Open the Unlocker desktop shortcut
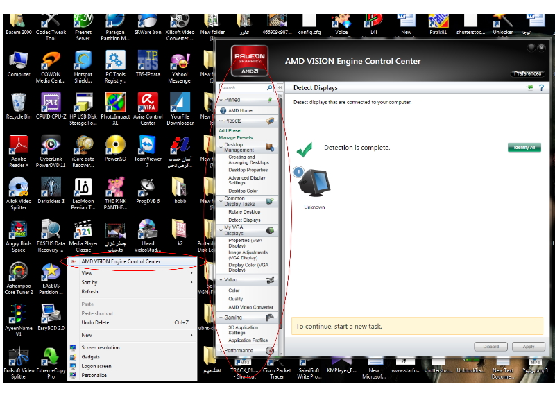 pos(502,25)
